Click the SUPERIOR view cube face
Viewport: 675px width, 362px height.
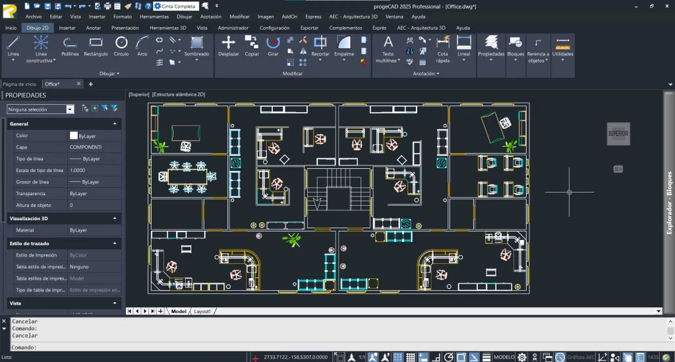(x=618, y=133)
